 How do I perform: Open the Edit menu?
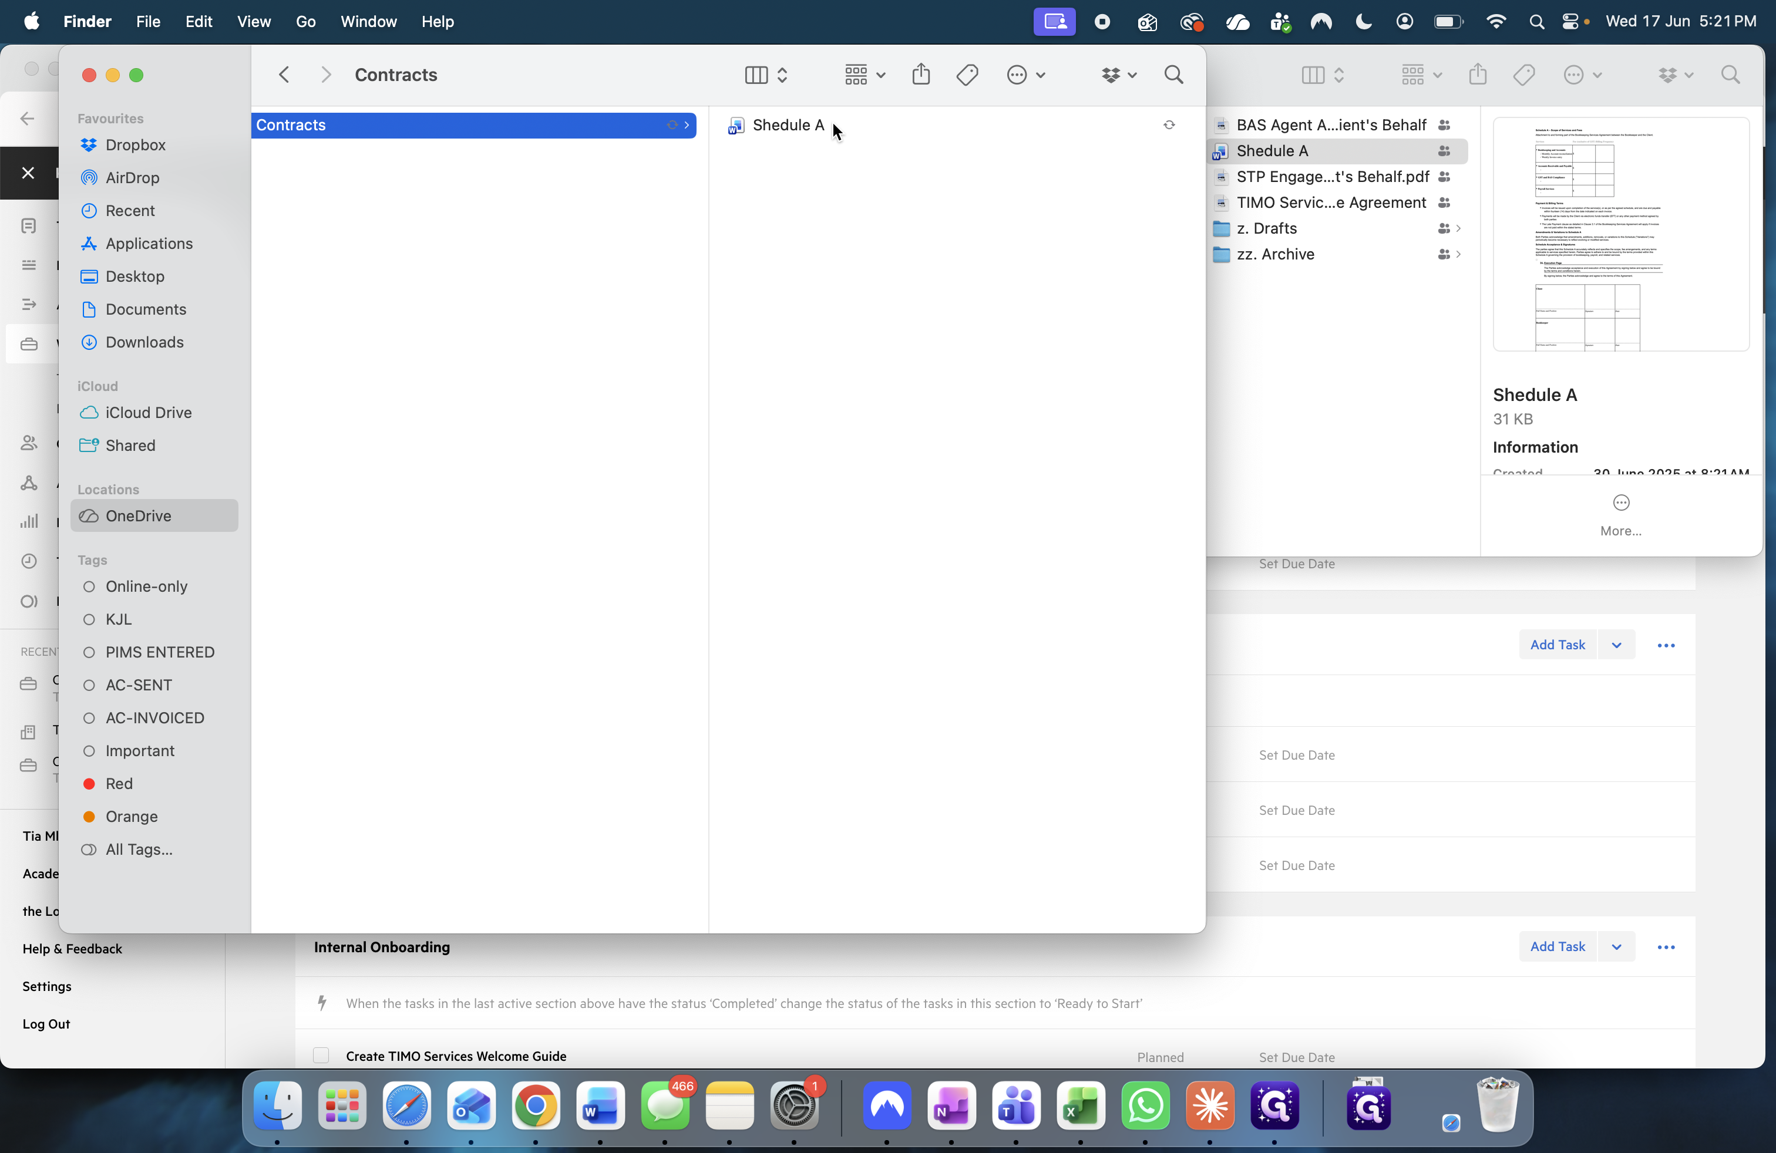(199, 22)
